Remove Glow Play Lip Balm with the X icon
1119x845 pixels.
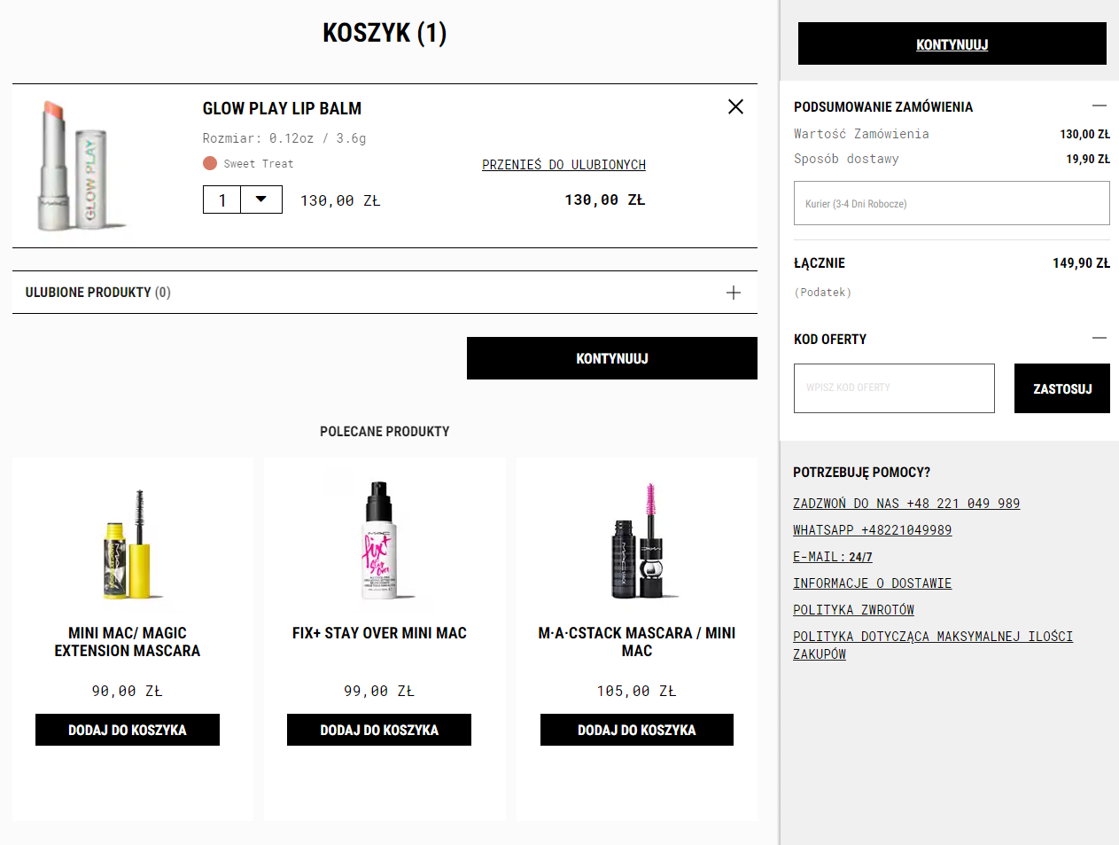(x=735, y=106)
